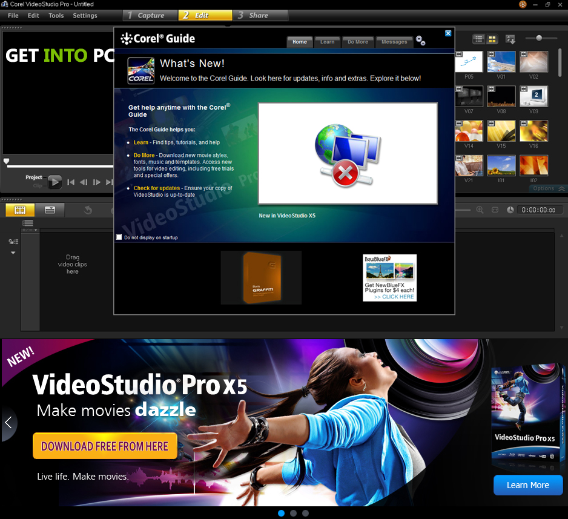Click the Corel logo in What's New
This screenshot has width=568, height=519.
[x=141, y=71]
